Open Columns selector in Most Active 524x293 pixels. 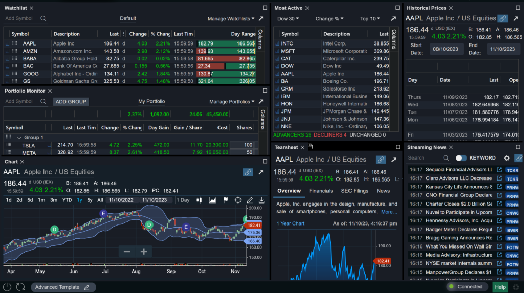[x=394, y=39]
